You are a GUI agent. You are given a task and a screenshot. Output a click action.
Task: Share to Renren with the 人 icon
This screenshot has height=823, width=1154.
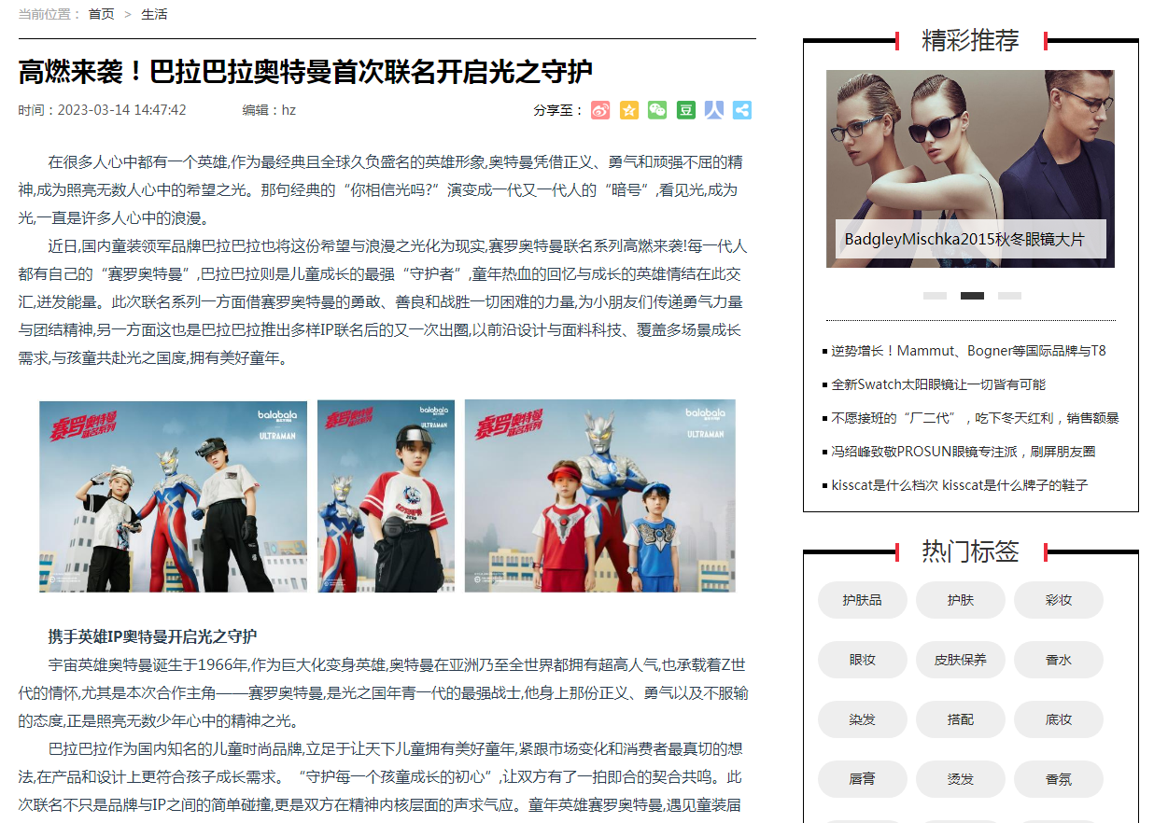[714, 110]
